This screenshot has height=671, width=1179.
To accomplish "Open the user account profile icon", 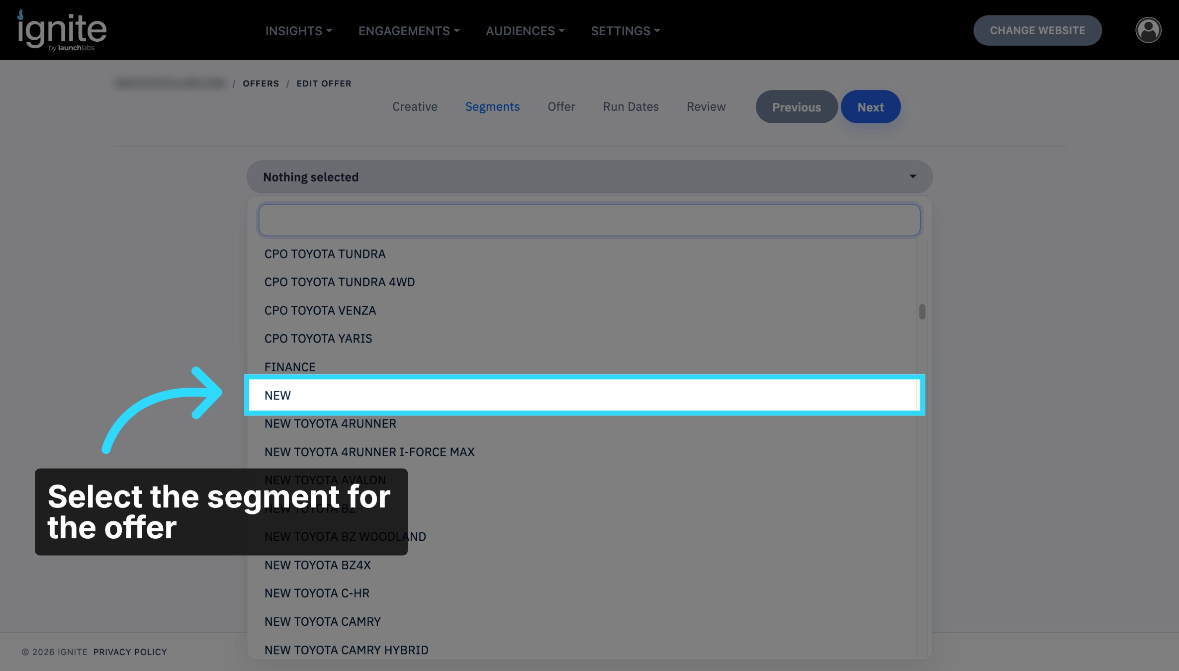I will pos(1148,30).
